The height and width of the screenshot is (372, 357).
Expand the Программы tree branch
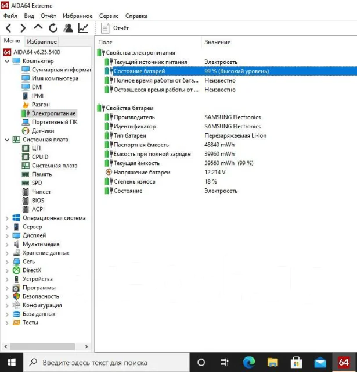[x=7, y=288]
